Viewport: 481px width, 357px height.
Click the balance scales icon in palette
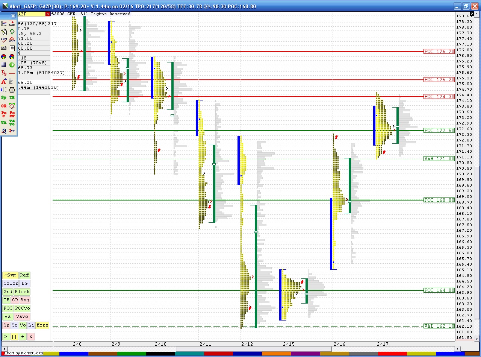click(12, 90)
